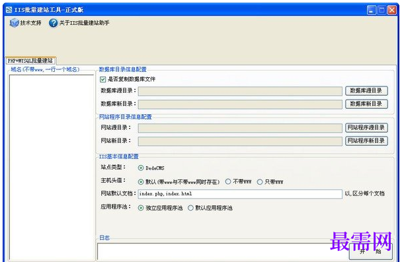The width and height of the screenshot is (404, 262).
Task: Click 网站默认文档 field with index.php
Action: click(x=240, y=194)
